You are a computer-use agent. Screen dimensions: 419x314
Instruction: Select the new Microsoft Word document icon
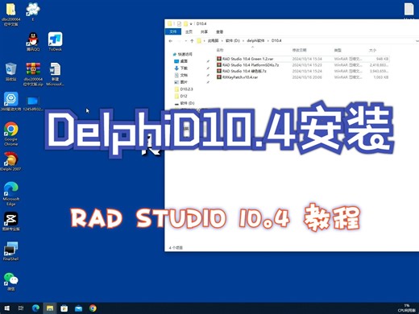tap(55, 74)
